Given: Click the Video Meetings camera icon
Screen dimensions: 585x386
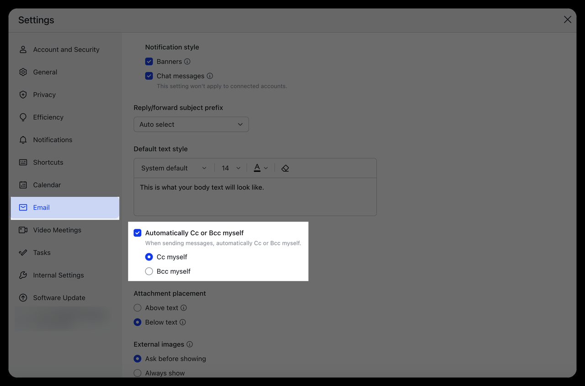Looking at the screenshot, I should pos(23,230).
